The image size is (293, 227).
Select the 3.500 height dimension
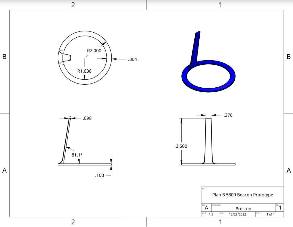click(181, 146)
